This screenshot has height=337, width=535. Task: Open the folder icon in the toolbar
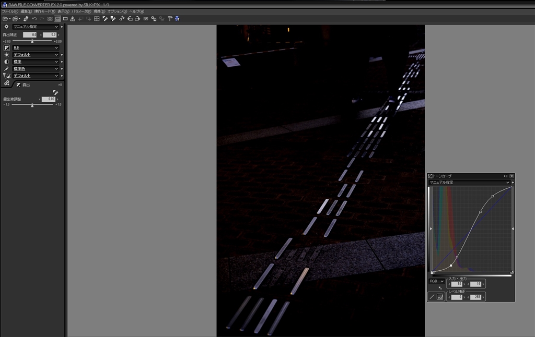(x=15, y=19)
